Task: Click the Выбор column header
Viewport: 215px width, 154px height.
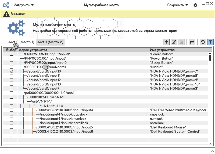Action: click(10, 50)
